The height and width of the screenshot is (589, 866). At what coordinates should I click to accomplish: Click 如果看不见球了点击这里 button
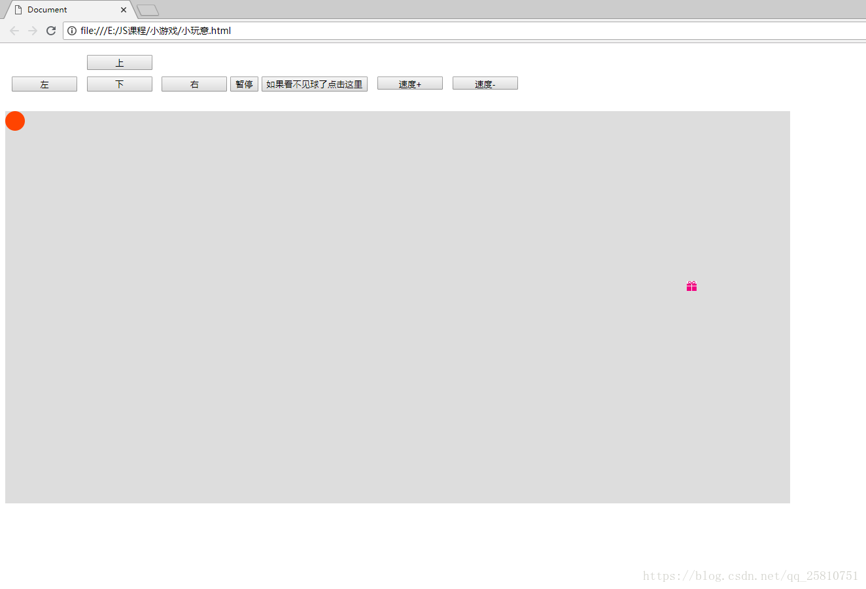[315, 84]
